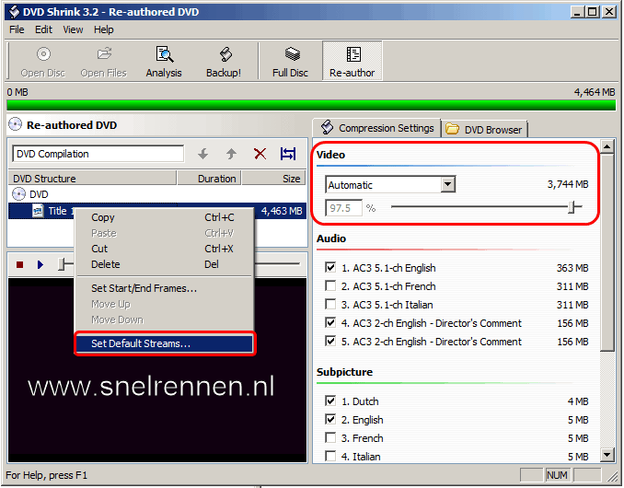Image resolution: width=624 pixels, height=488 pixels.
Task: Stop preview playback with red square
Action: [19, 264]
